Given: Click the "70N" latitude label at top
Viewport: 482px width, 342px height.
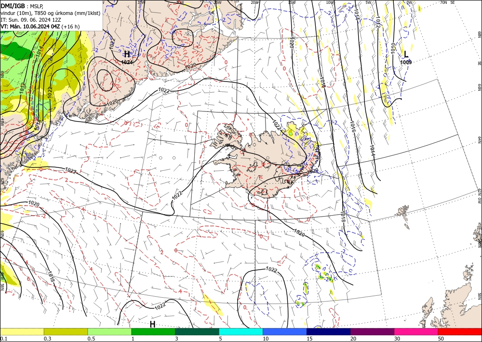Looking at the screenshot, I should (x=443, y=2).
